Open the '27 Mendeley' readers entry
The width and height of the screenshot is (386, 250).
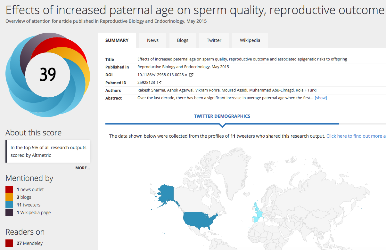pos(29,243)
